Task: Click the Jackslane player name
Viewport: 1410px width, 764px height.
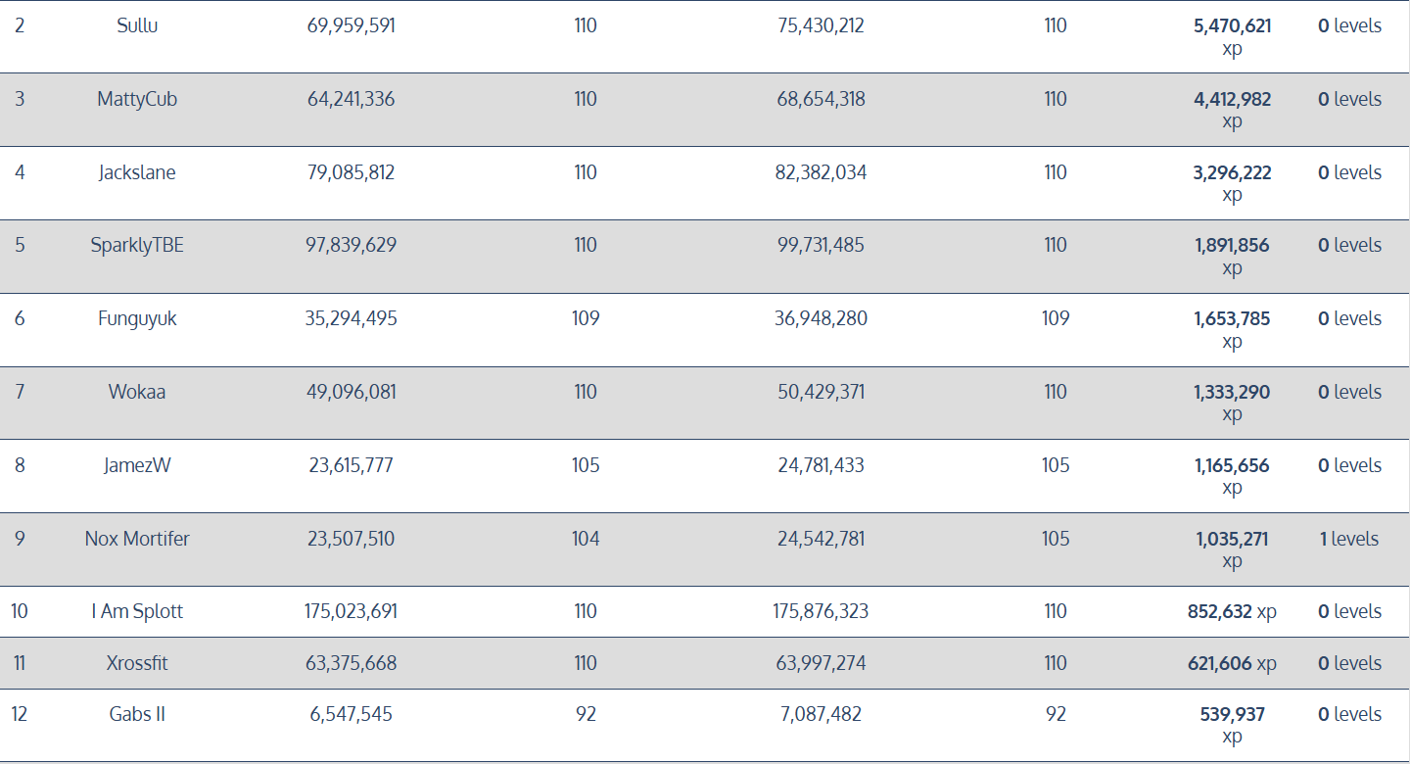Action: pos(137,173)
